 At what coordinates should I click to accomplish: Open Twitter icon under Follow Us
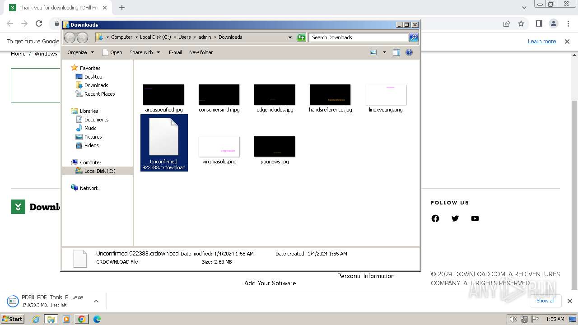455,218
